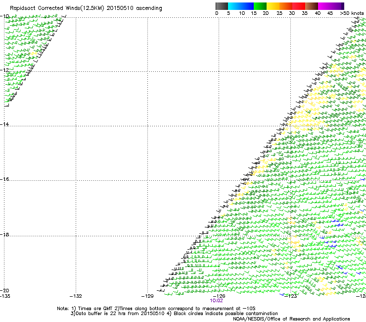Click the '-16' latitude axis label
The height and width of the screenshot is (322, 366).
[4, 179]
